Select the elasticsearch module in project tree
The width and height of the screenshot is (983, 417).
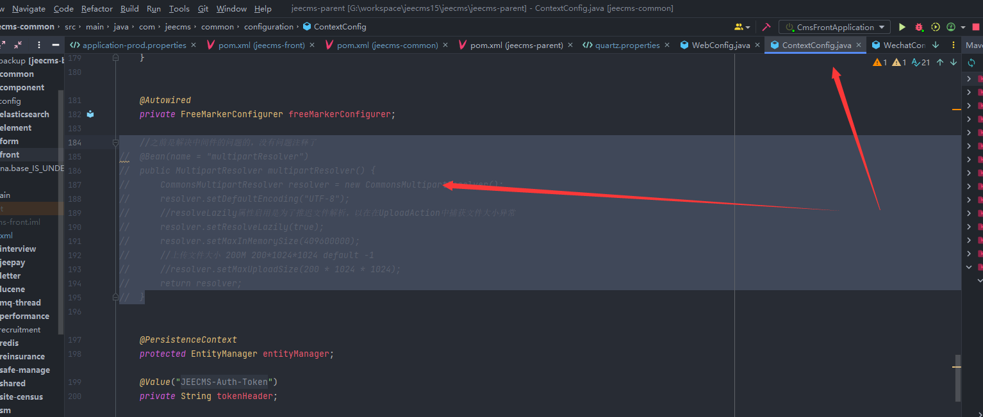click(25, 114)
